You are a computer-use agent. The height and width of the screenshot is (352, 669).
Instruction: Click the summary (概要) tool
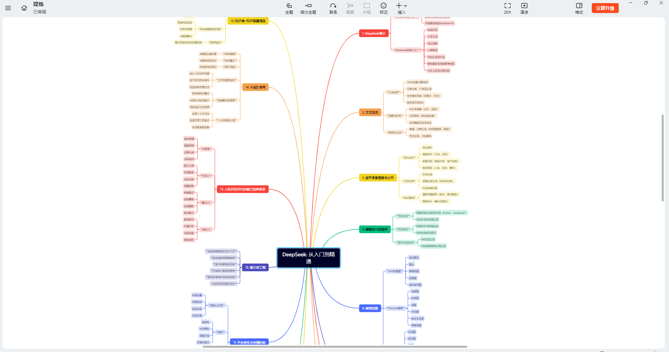click(350, 8)
